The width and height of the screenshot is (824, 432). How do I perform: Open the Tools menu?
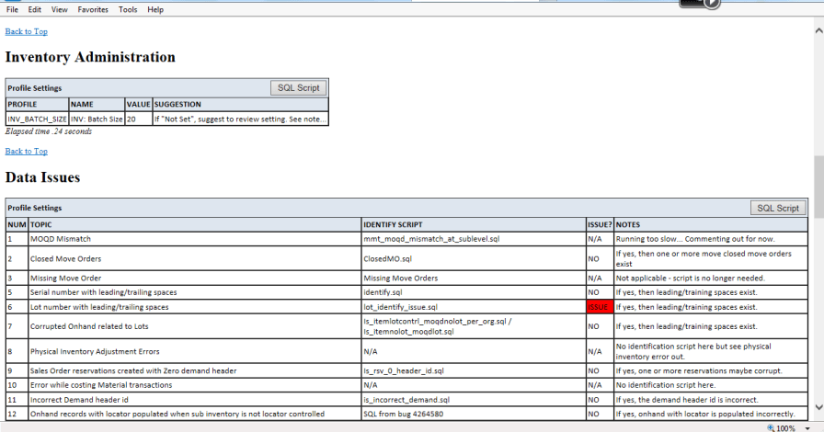click(x=128, y=9)
